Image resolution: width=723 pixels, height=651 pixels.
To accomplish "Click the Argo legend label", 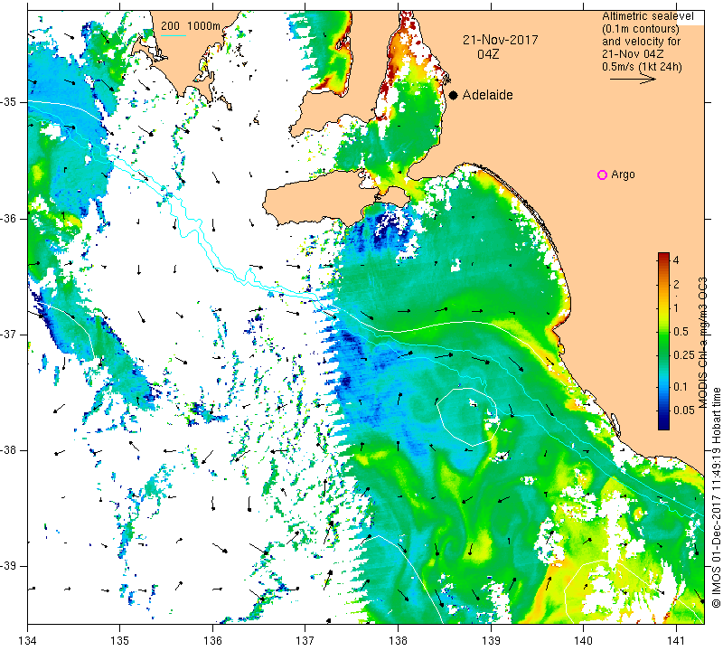I will (x=623, y=175).
